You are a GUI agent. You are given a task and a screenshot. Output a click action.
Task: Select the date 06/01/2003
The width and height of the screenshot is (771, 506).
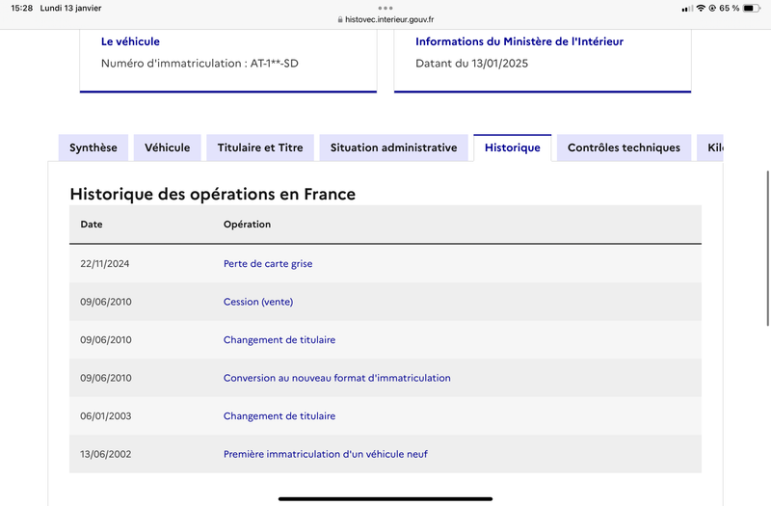(x=106, y=416)
